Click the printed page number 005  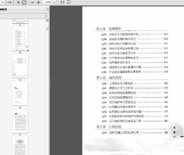click(x=174, y=137)
